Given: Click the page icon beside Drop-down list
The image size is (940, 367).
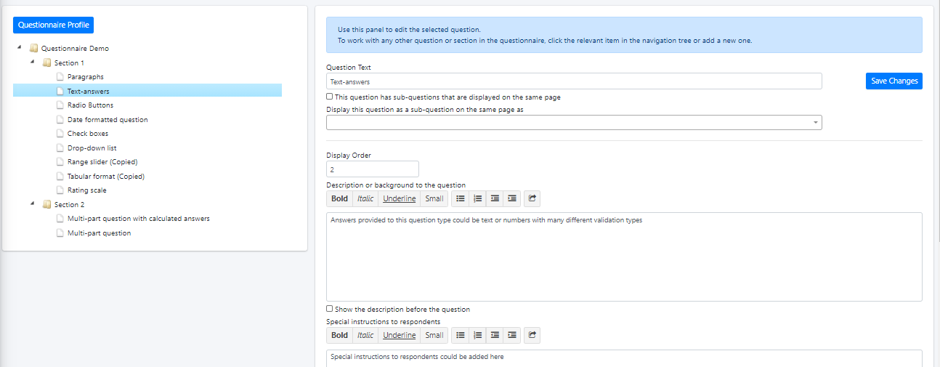Looking at the screenshot, I should pyautogui.click(x=60, y=148).
